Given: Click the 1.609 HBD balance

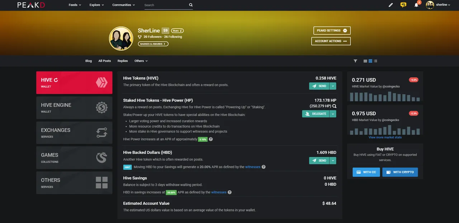Looking at the screenshot, I should click(x=326, y=152).
